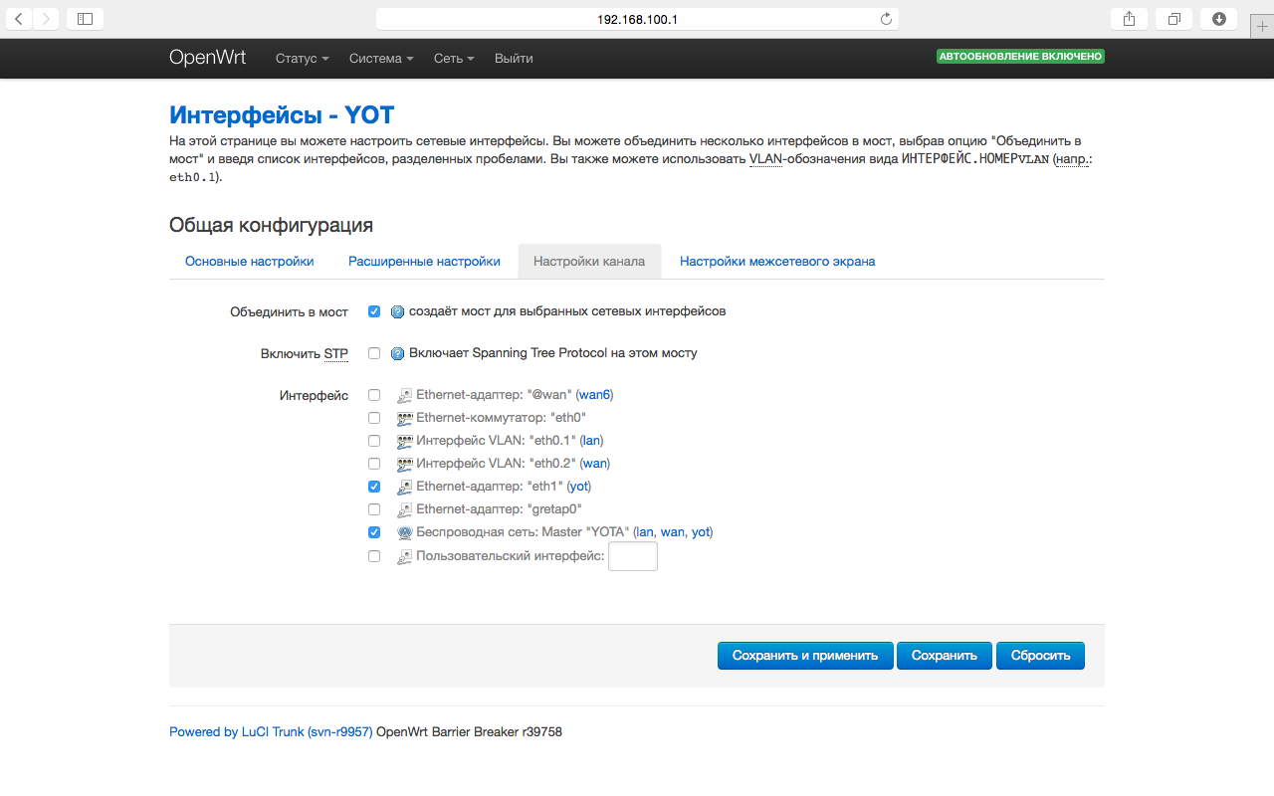
Task: Open the Safari share icon
Action: [1129, 18]
